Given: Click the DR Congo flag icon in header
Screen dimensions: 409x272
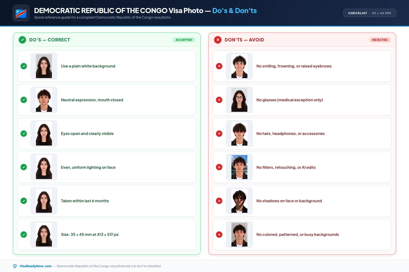Looking at the screenshot, I should point(21,13).
